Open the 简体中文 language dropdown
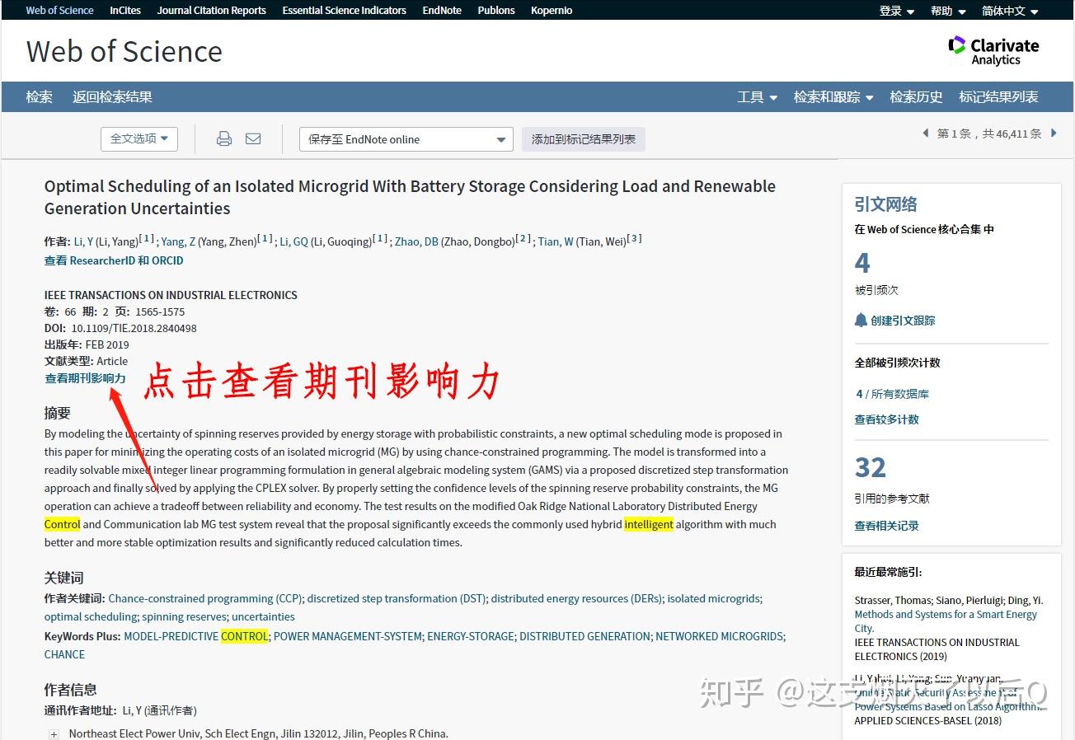Viewport: 1075px width, 740px height. (x=1011, y=11)
